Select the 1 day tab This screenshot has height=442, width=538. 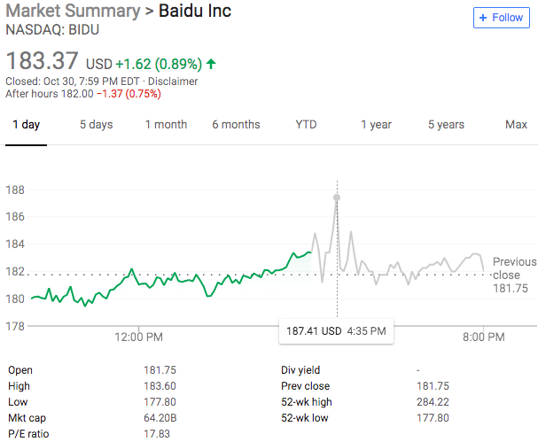(x=26, y=125)
